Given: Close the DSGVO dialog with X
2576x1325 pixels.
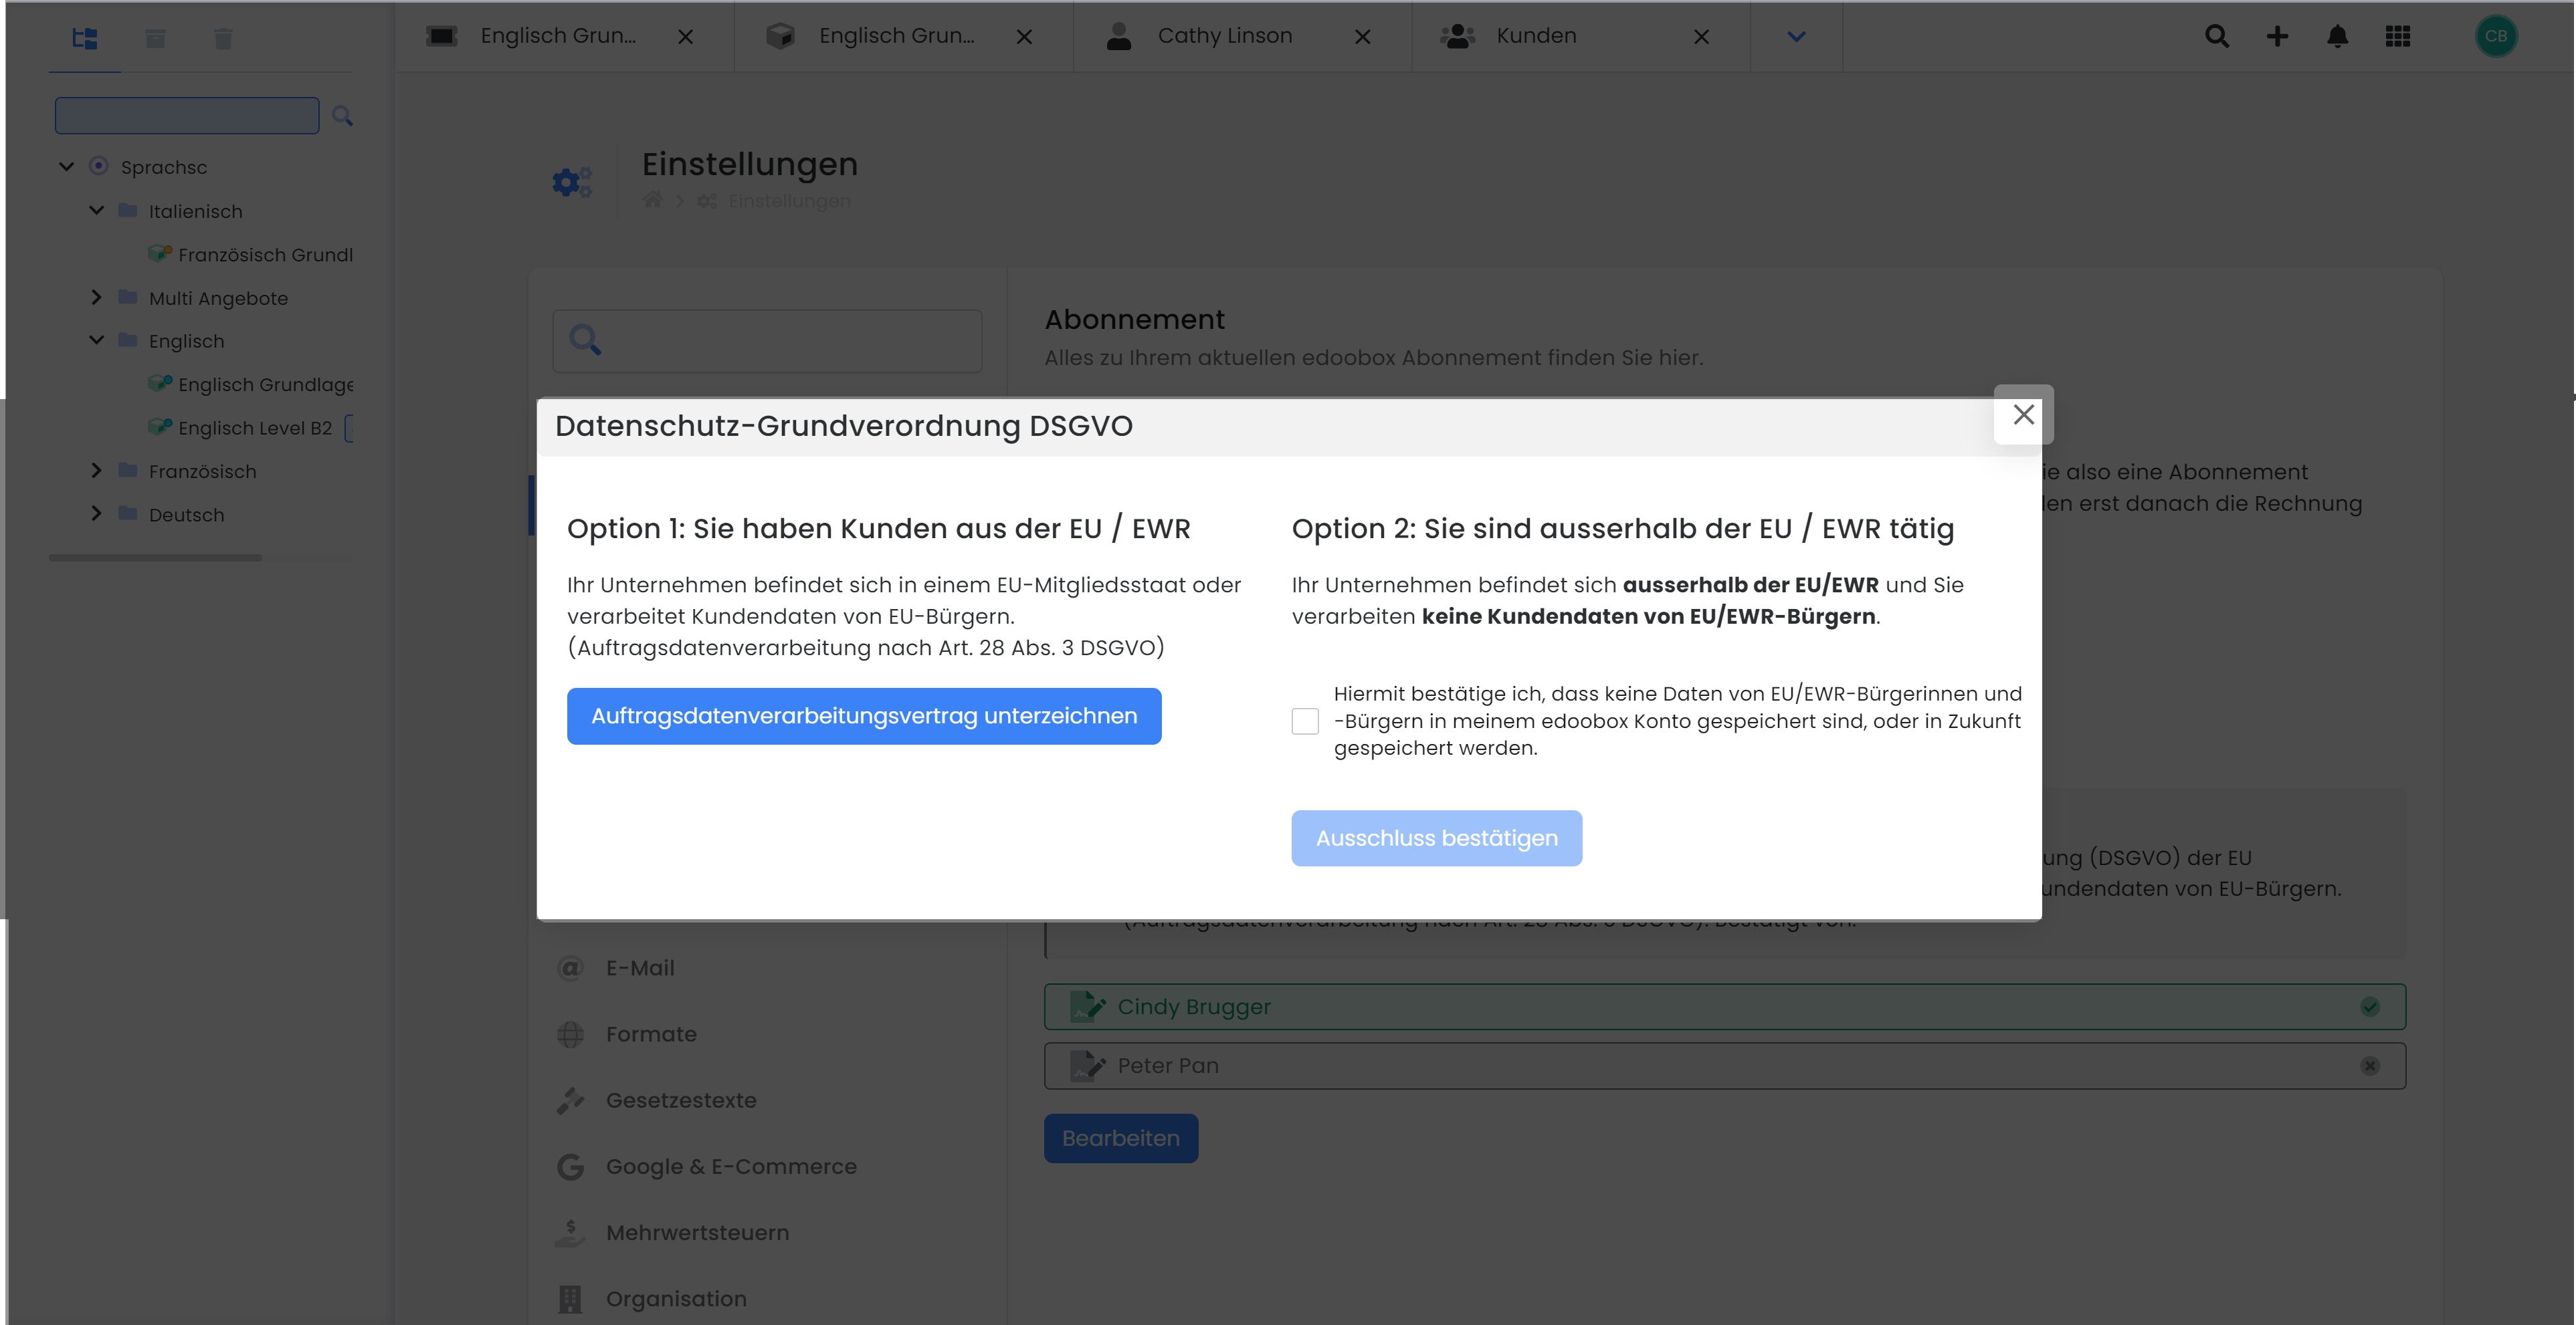Looking at the screenshot, I should (x=2023, y=414).
